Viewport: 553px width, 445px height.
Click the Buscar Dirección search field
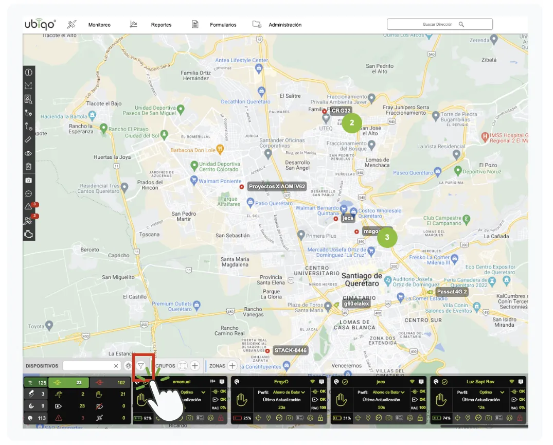point(439,24)
